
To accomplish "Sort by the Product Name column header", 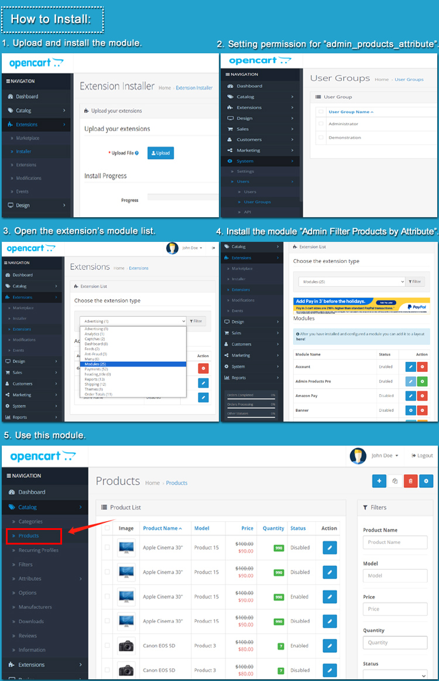I will [x=162, y=528].
